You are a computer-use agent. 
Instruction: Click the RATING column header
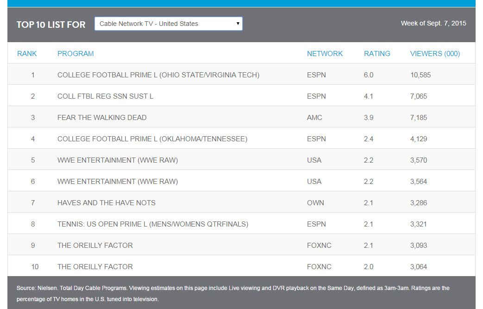coord(377,54)
